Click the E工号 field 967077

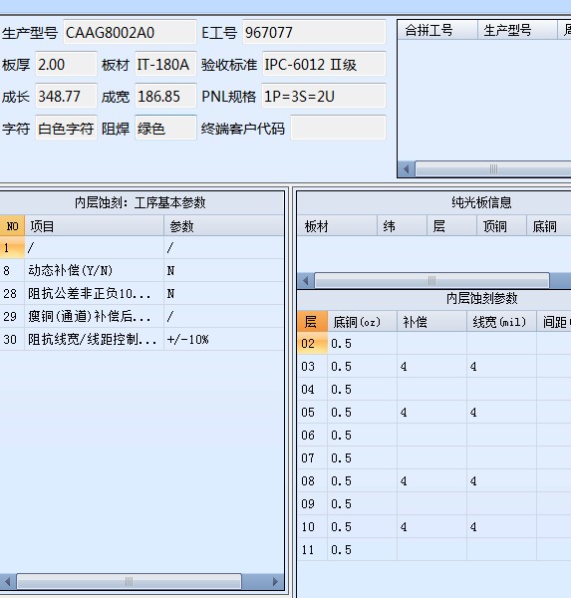[x=314, y=32]
